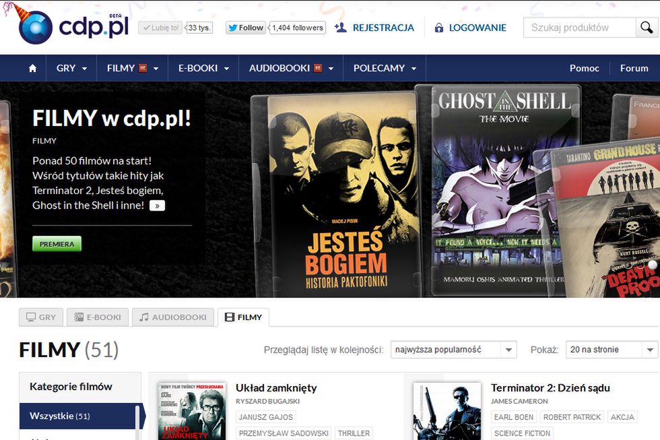Screen dimensions: 660x440
Task: Click the film strip icon on FILMY tab
Action: (230, 317)
